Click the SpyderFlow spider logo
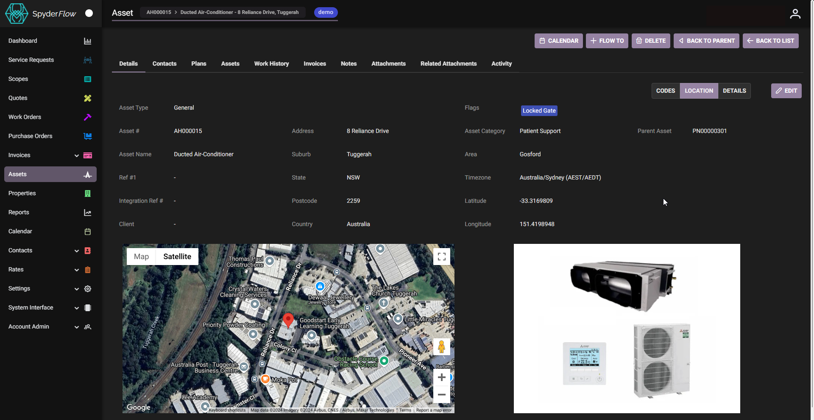814x420 pixels. (x=17, y=13)
